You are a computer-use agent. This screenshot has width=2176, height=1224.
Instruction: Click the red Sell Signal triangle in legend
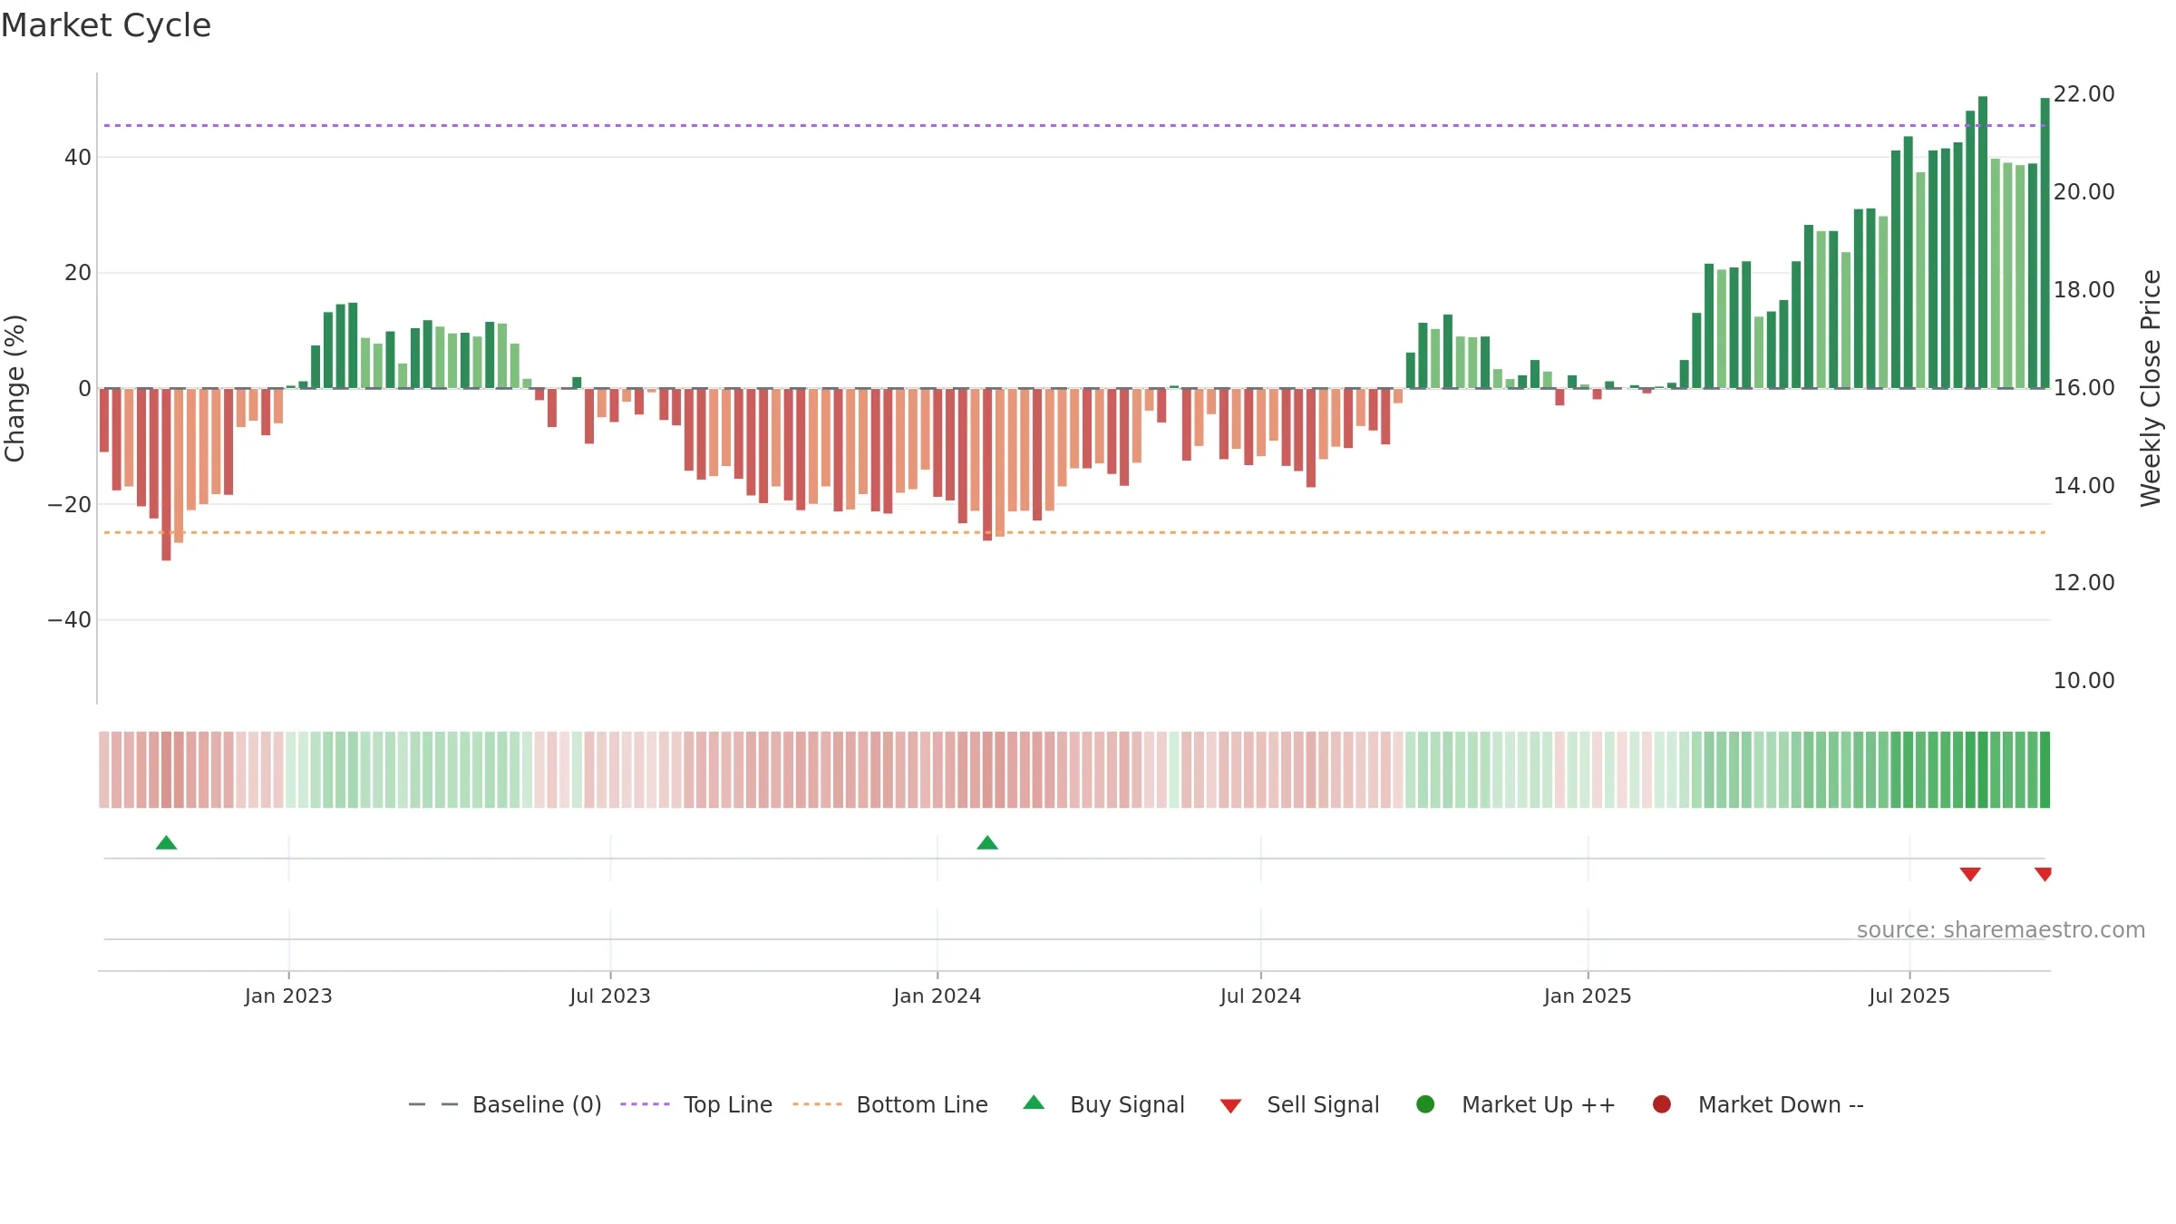(x=1230, y=1106)
